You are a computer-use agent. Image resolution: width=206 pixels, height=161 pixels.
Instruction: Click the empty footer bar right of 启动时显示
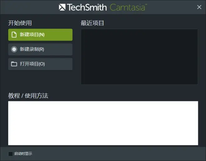point(118,154)
